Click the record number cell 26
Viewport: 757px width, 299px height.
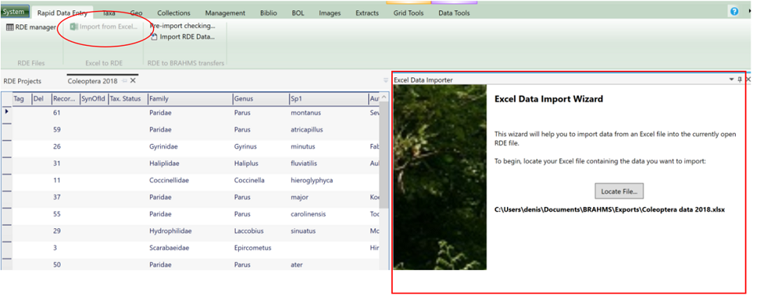[x=57, y=146]
